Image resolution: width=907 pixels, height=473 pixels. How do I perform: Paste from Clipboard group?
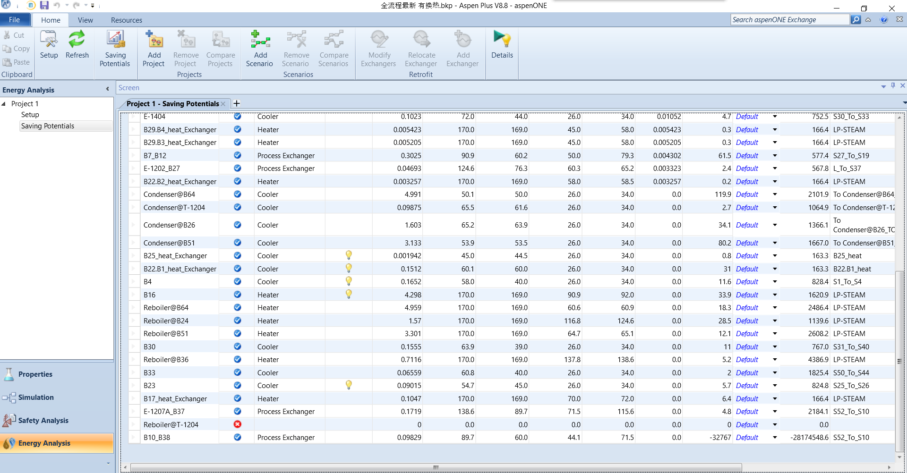click(16, 62)
